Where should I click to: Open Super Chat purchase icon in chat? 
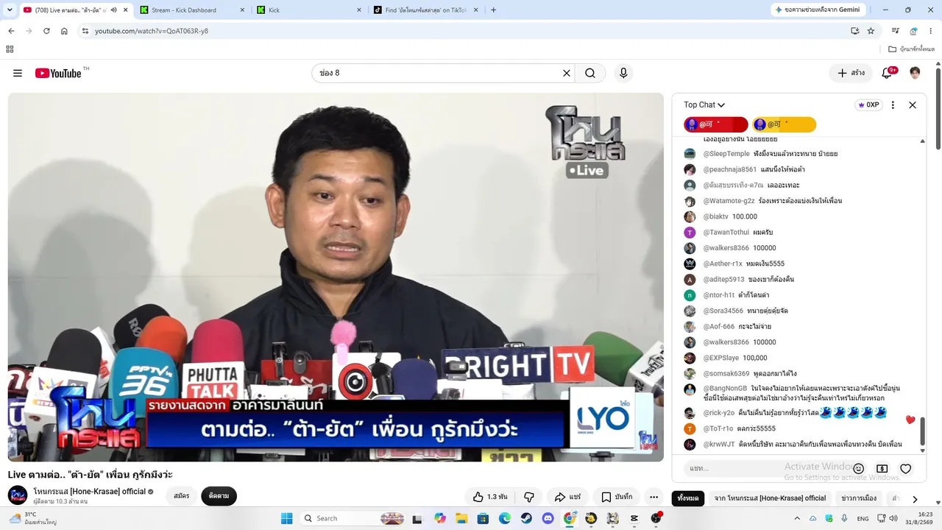(882, 469)
